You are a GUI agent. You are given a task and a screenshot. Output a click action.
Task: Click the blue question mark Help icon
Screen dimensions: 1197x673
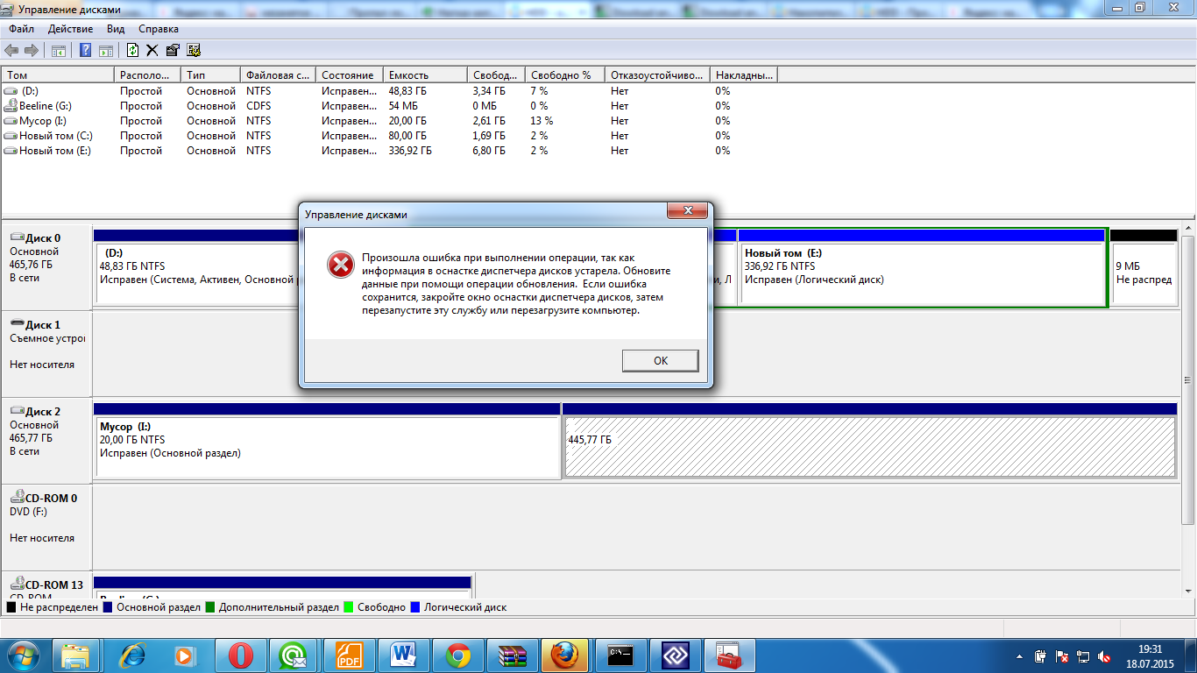[x=86, y=51]
